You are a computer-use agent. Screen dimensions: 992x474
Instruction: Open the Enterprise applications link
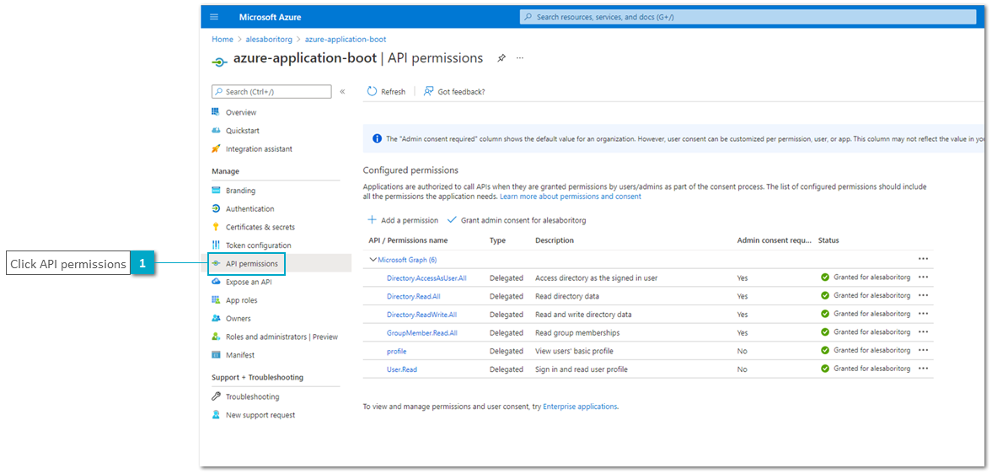580,407
